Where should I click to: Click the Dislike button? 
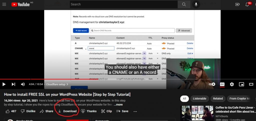point(28,111)
